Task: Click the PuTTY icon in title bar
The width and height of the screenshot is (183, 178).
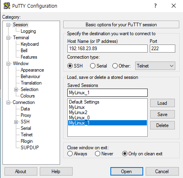Action: (7, 6)
